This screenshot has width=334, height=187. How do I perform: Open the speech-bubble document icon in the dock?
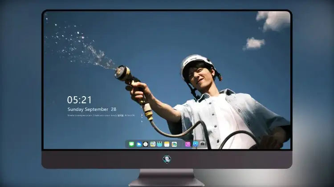click(x=152, y=144)
